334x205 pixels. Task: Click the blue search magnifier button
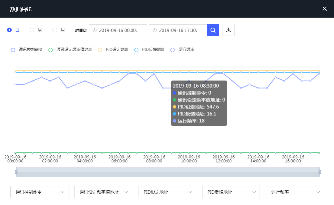coord(213,30)
